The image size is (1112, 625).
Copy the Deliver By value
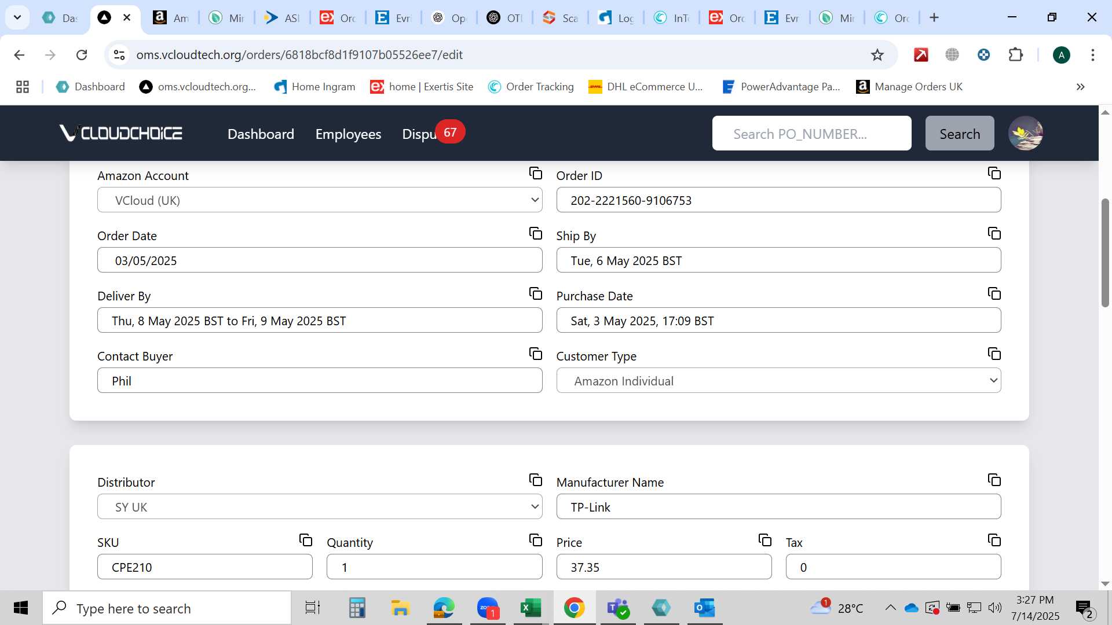pos(536,294)
